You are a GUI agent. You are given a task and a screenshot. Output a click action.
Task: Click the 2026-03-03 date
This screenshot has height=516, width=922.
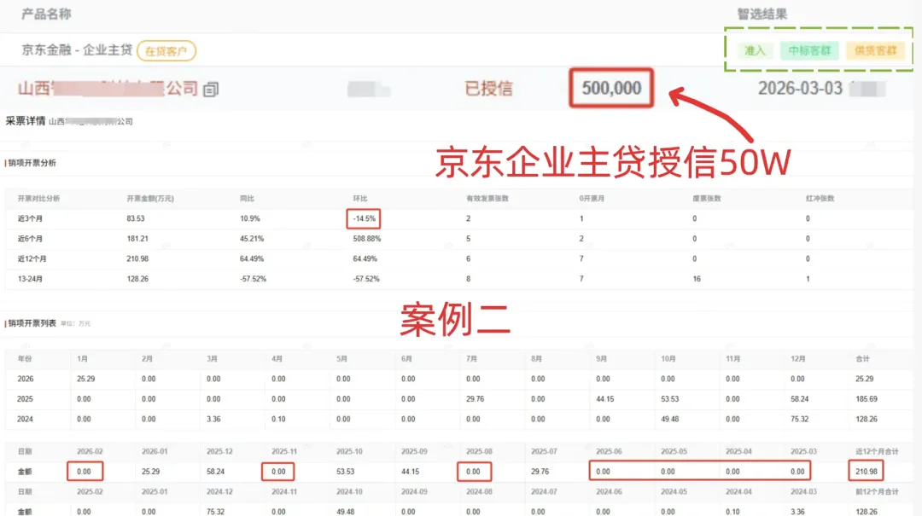(800, 89)
